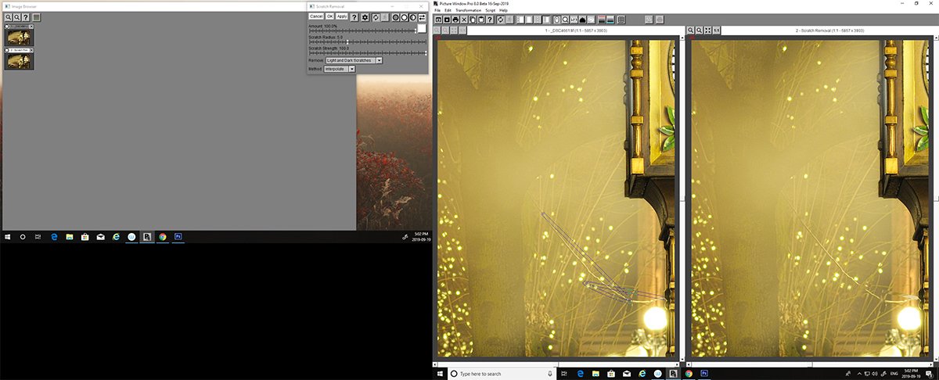Image resolution: width=939 pixels, height=380 pixels.
Task: Expand the Remove scratches type dropdown
Action: [x=379, y=59]
